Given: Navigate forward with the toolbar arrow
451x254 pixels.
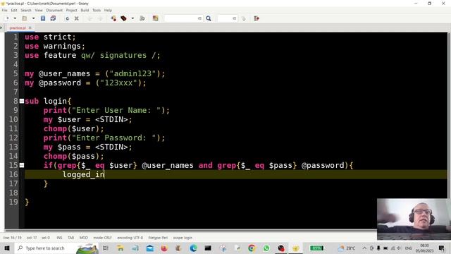Looking at the screenshot, I should tap(100, 18).
